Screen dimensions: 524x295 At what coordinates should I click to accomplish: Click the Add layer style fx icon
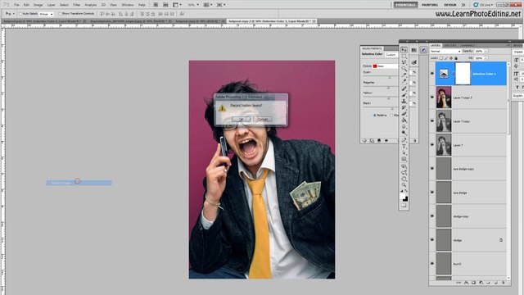[x=467, y=283]
